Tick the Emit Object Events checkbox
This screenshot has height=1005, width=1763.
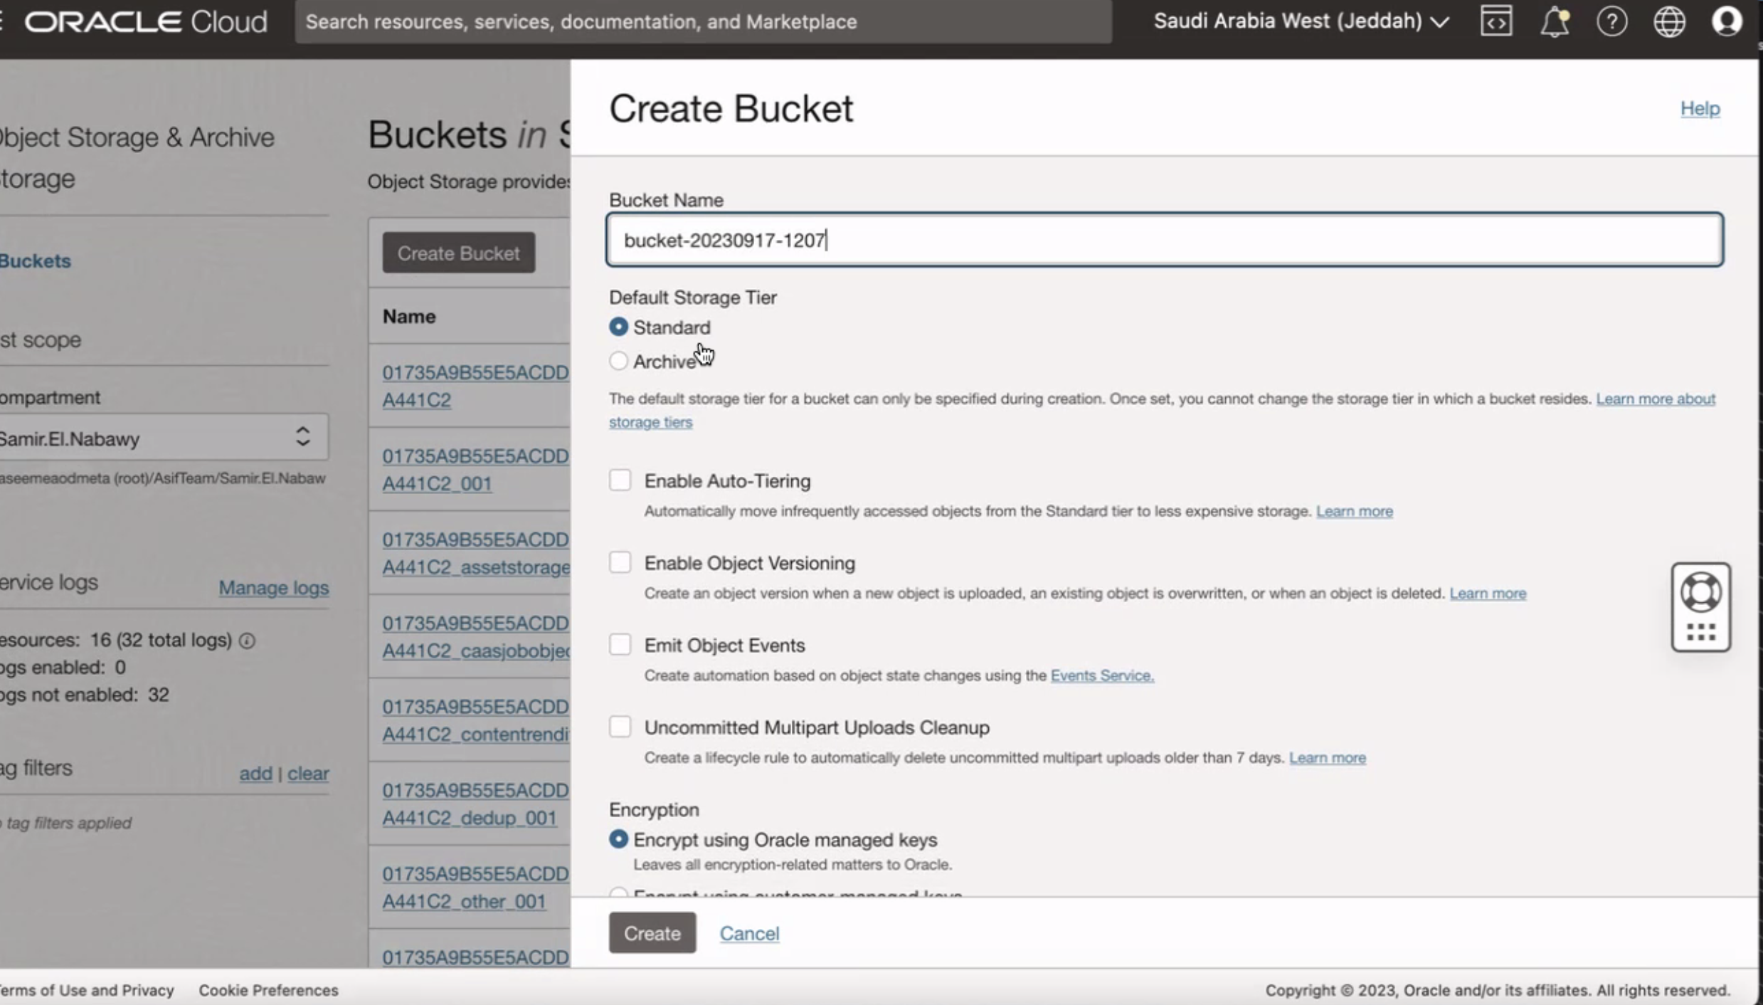(620, 645)
